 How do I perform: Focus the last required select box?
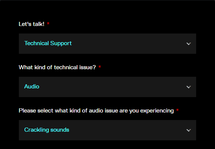pyautogui.click(x=107, y=130)
